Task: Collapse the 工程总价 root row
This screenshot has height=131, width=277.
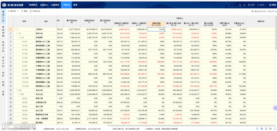Action: 15,29
